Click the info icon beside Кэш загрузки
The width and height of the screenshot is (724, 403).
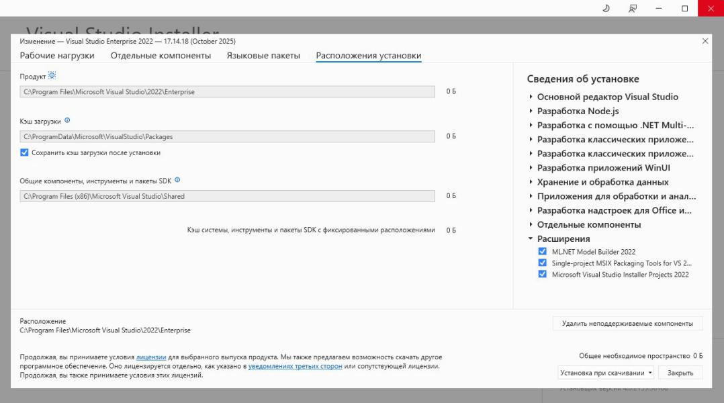click(67, 121)
